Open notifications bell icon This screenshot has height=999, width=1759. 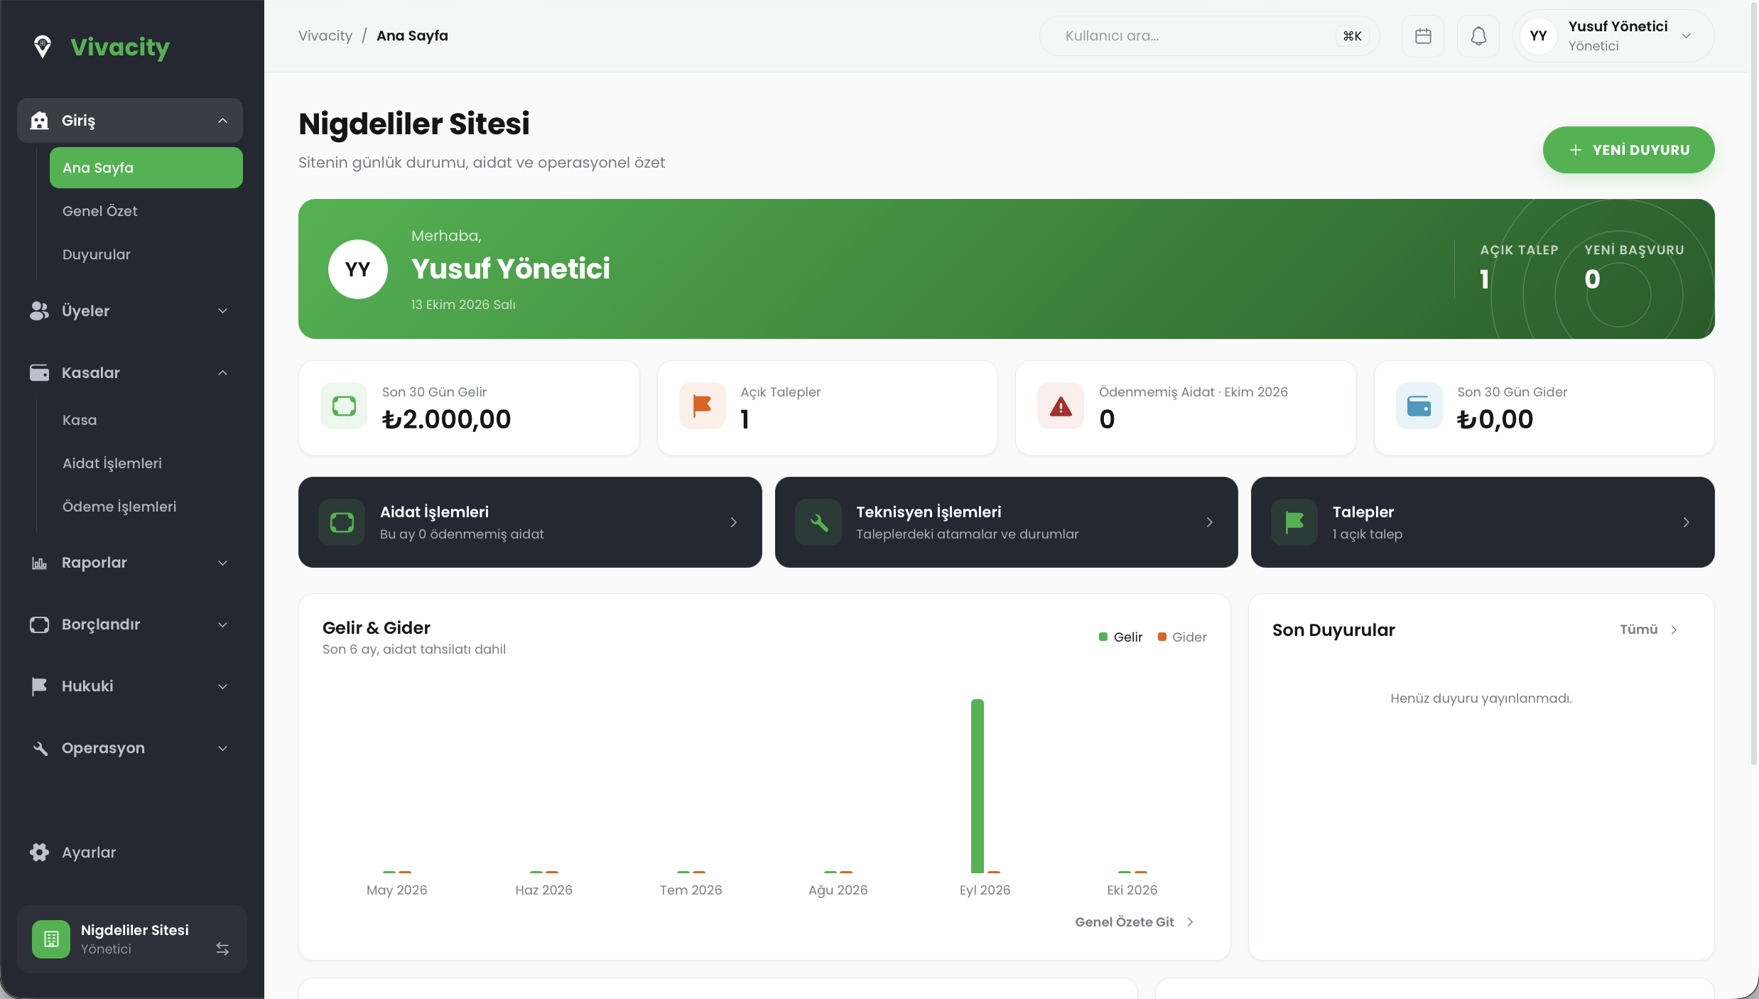(1478, 36)
